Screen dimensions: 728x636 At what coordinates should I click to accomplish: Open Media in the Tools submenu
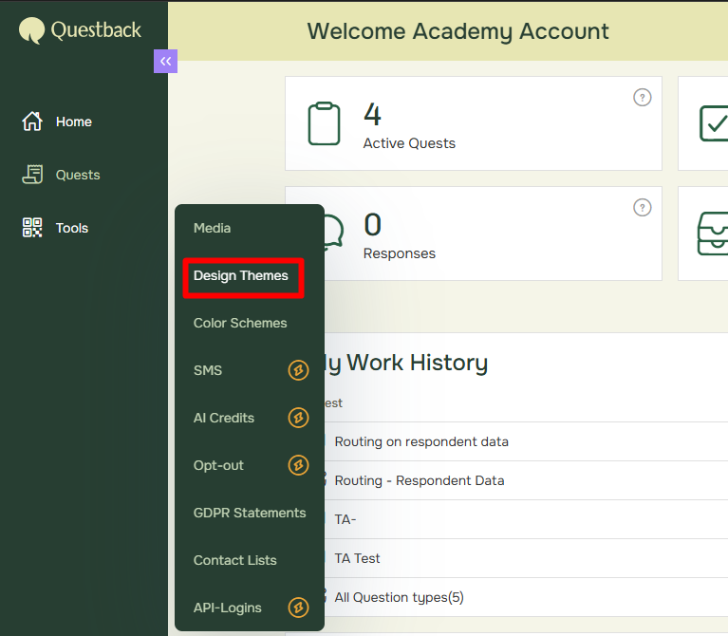click(x=212, y=228)
